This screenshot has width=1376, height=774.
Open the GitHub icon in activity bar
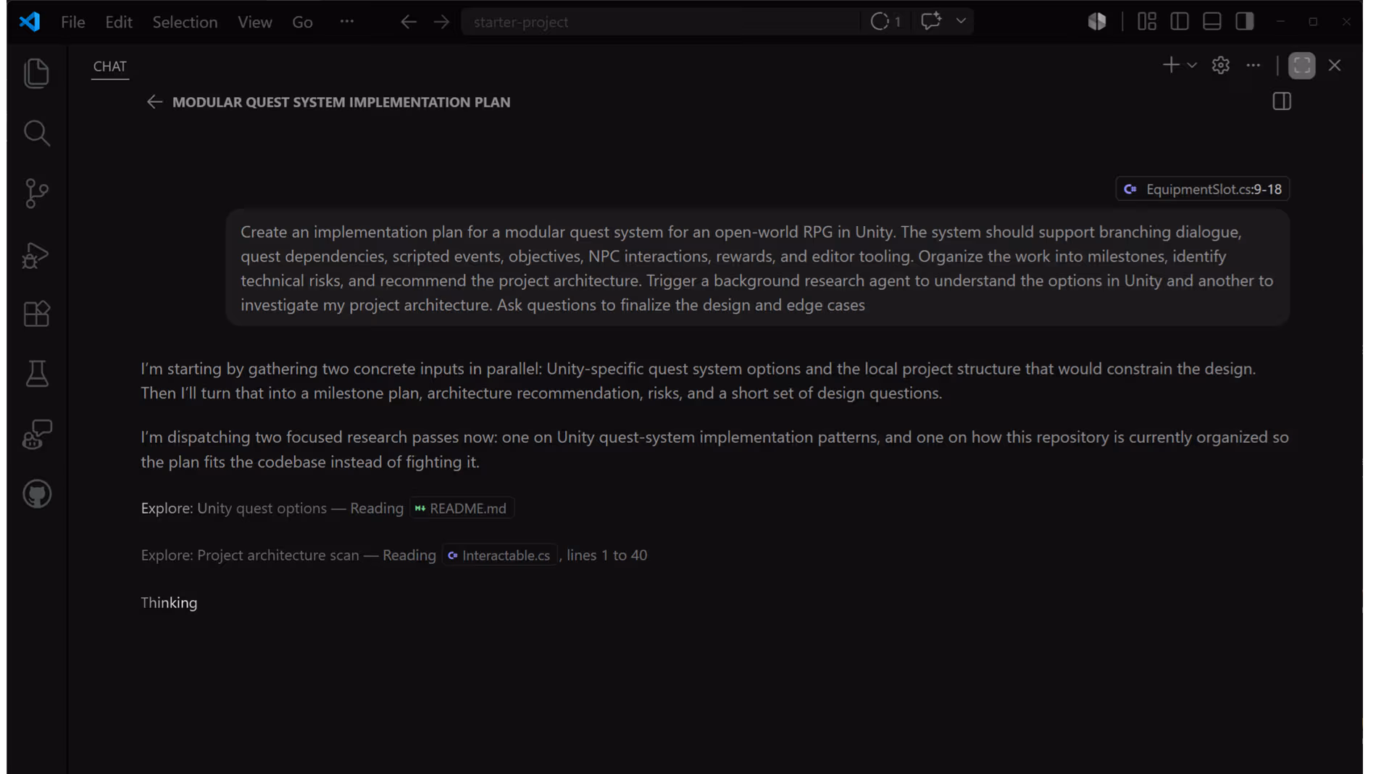point(36,494)
